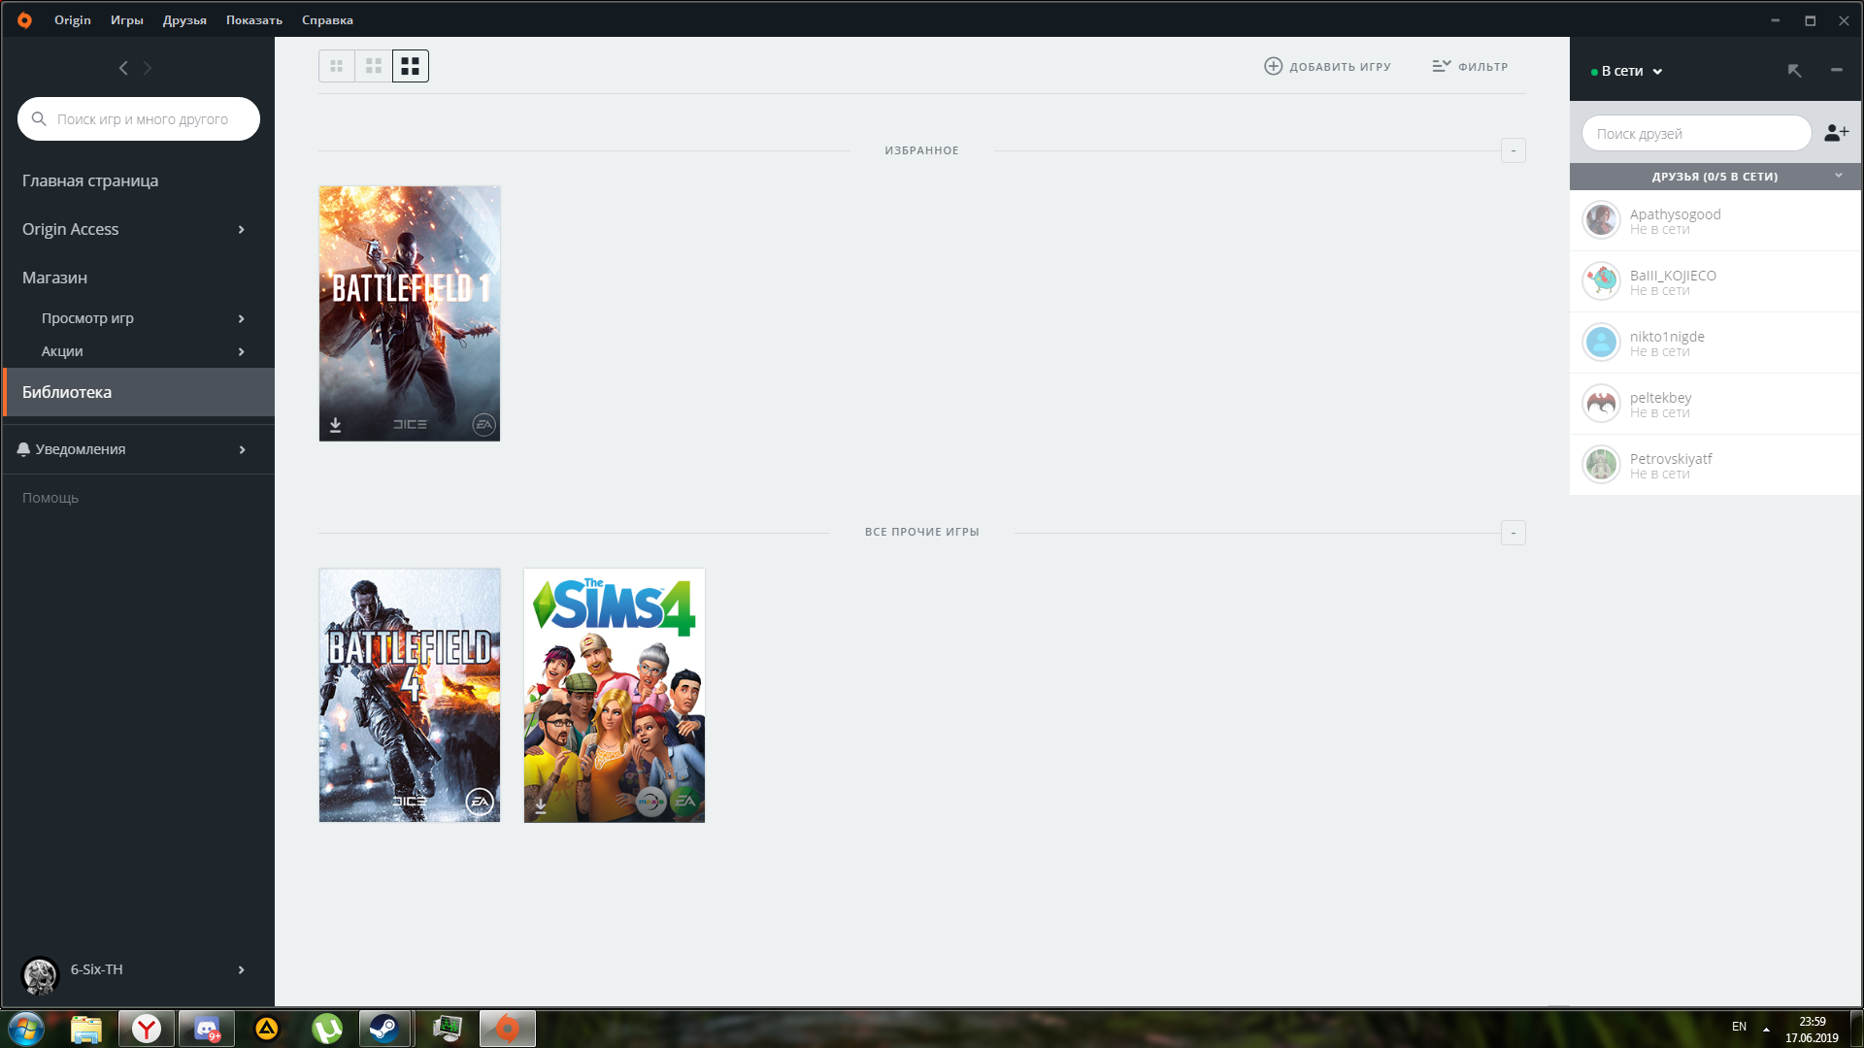Click the Добавить игру plus icon
This screenshot has height=1048, width=1864.
(x=1273, y=66)
